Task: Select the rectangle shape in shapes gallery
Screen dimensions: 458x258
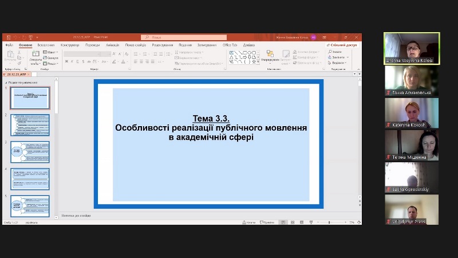Action: [245, 53]
